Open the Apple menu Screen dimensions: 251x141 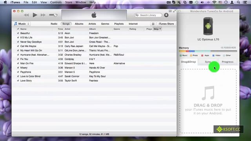(x=5, y=2)
